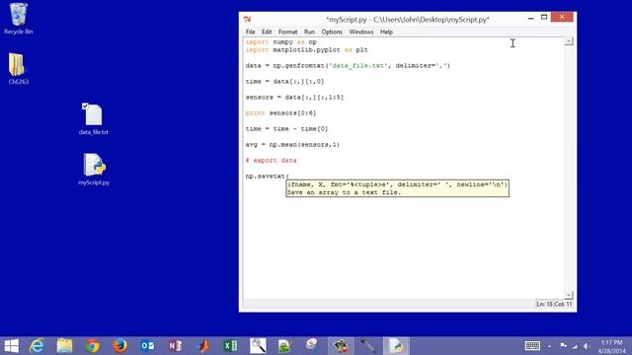Click the 'Ln: 18' status bar entry
The image size is (632, 355).
pyautogui.click(x=544, y=305)
